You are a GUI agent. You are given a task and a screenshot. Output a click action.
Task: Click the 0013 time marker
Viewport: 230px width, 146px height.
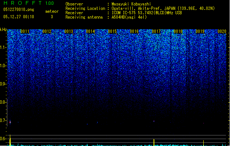[69, 31]
